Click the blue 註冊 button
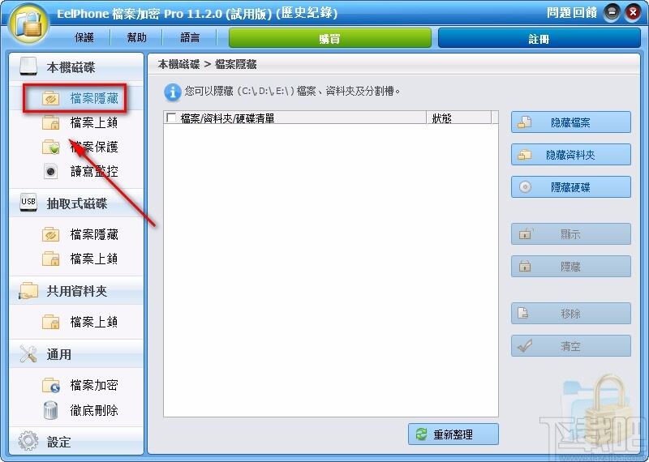 (539, 38)
